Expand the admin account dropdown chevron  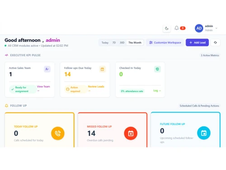click(217, 28)
